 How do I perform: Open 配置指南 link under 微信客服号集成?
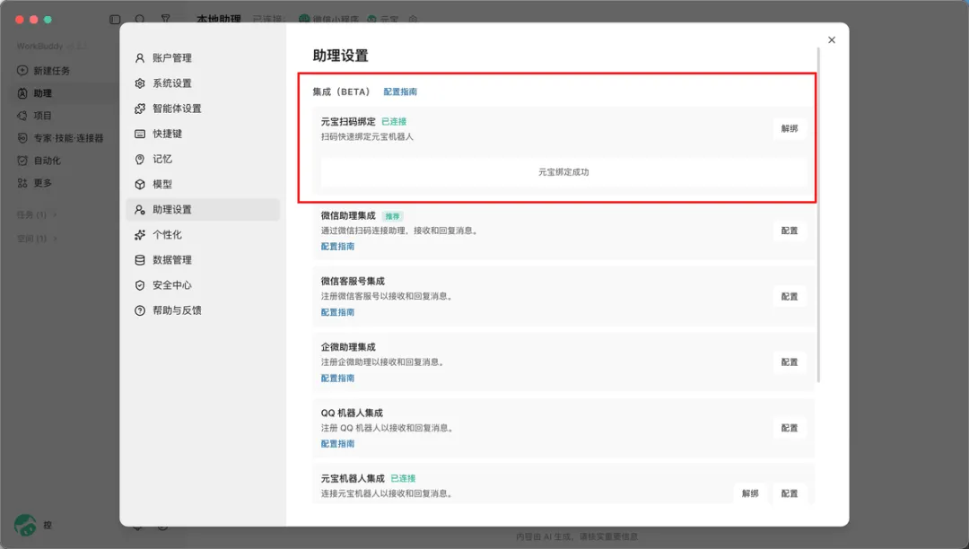[337, 312]
